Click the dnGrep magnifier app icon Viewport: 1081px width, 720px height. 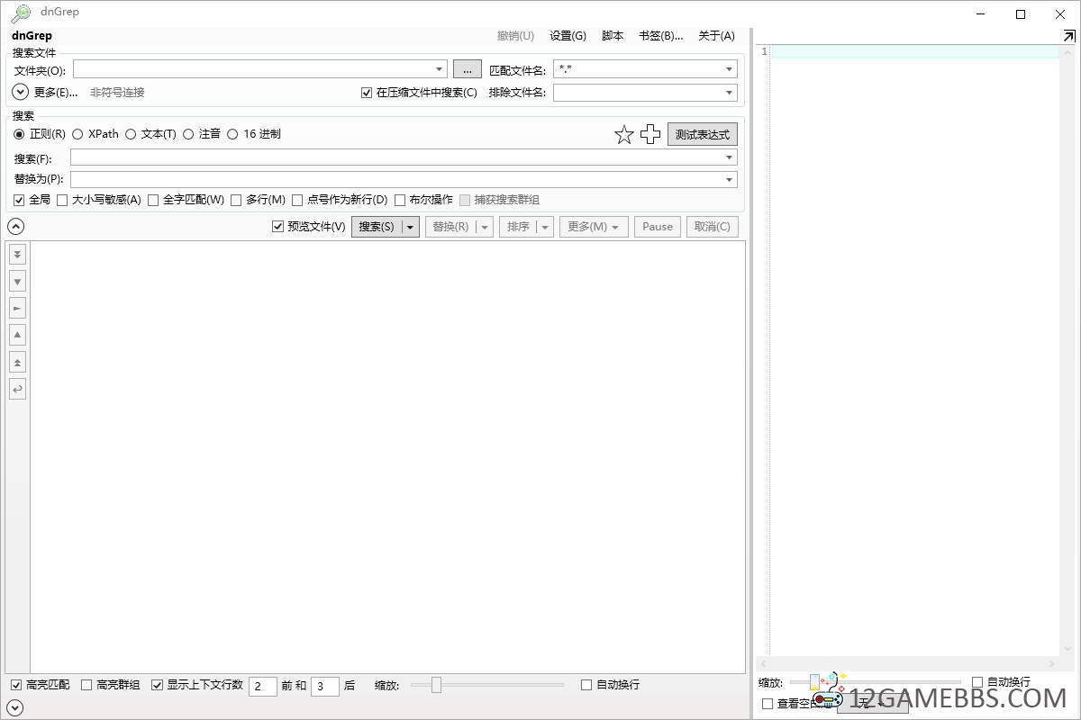(21, 13)
